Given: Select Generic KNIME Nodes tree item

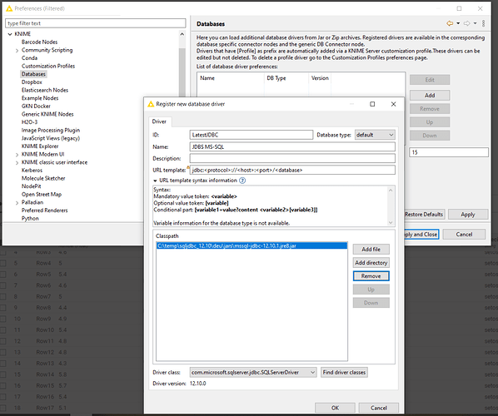Looking at the screenshot, I should [47, 114].
